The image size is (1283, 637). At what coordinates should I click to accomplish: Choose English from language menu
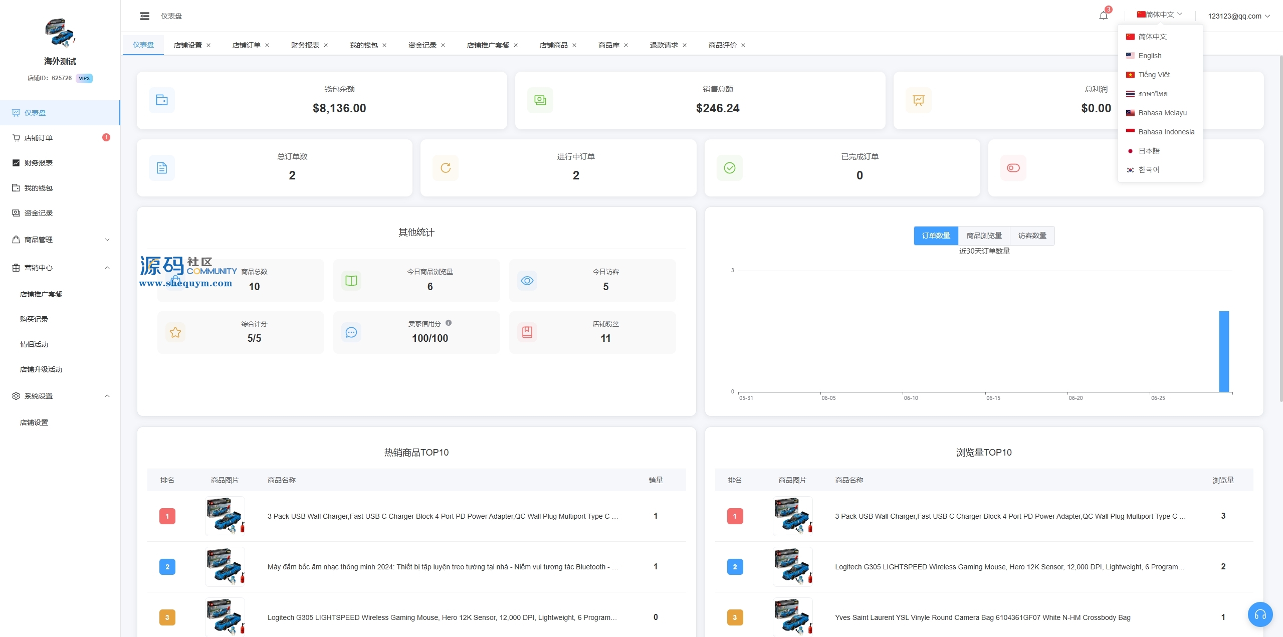pyautogui.click(x=1150, y=56)
